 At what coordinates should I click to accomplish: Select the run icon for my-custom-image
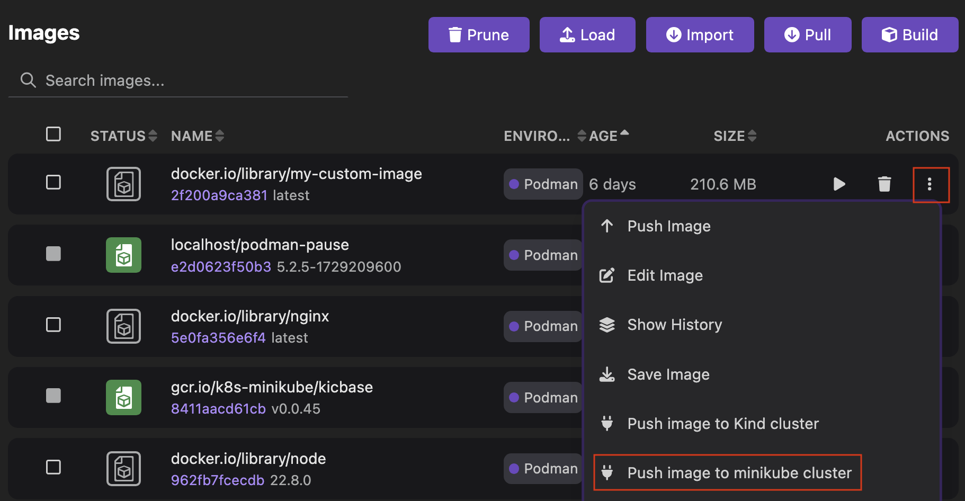coord(839,184)
